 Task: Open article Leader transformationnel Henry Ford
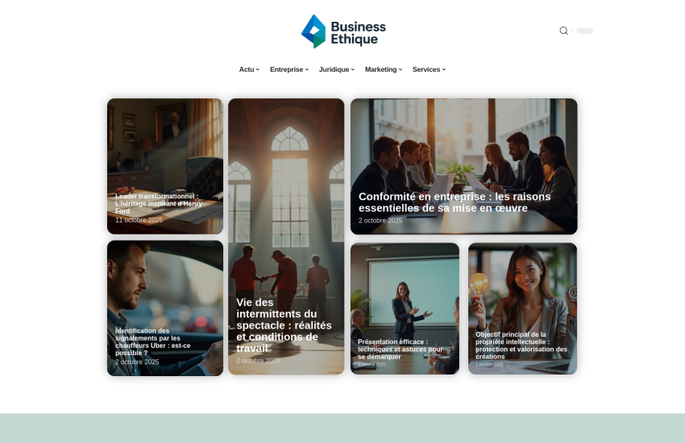click(159, 204)
